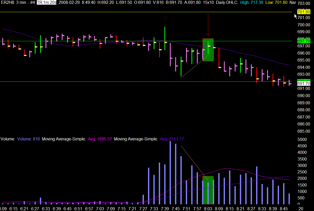Select the date 2008-02-29 in the header
Image resolution: width=314 pixels, height=211 pixels.
(69, 3)
